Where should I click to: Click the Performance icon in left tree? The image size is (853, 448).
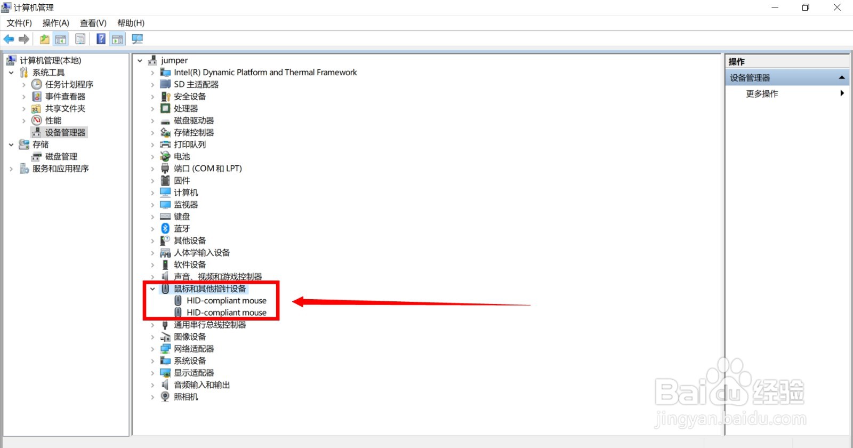tap(37, 121)
